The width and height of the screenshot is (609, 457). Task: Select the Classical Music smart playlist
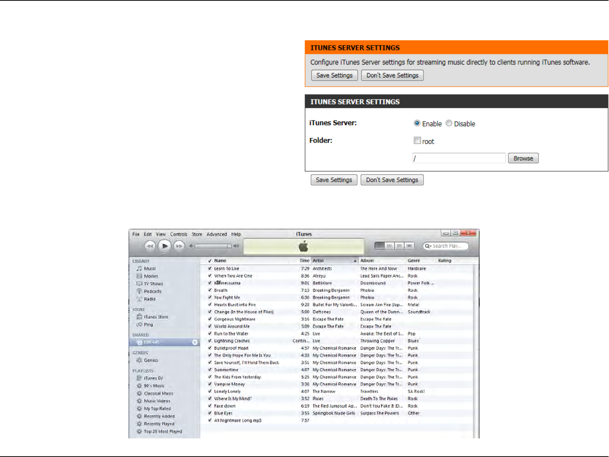155,394
